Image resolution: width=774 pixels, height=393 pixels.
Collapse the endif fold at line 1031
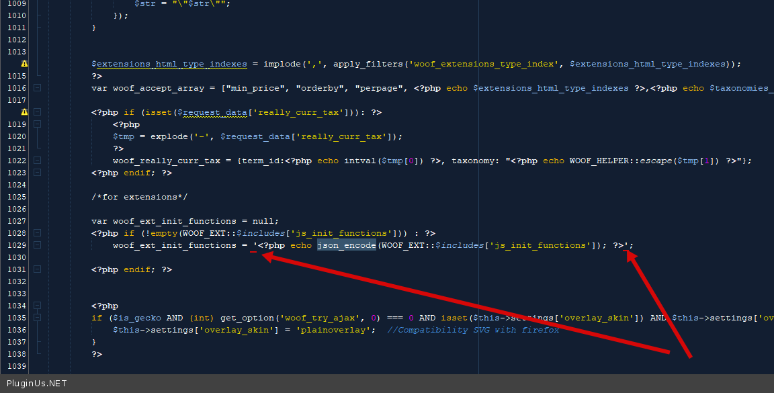[38, 269]
